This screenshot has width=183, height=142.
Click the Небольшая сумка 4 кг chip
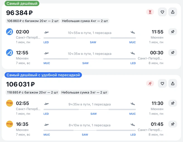click(x=85, y=21)
